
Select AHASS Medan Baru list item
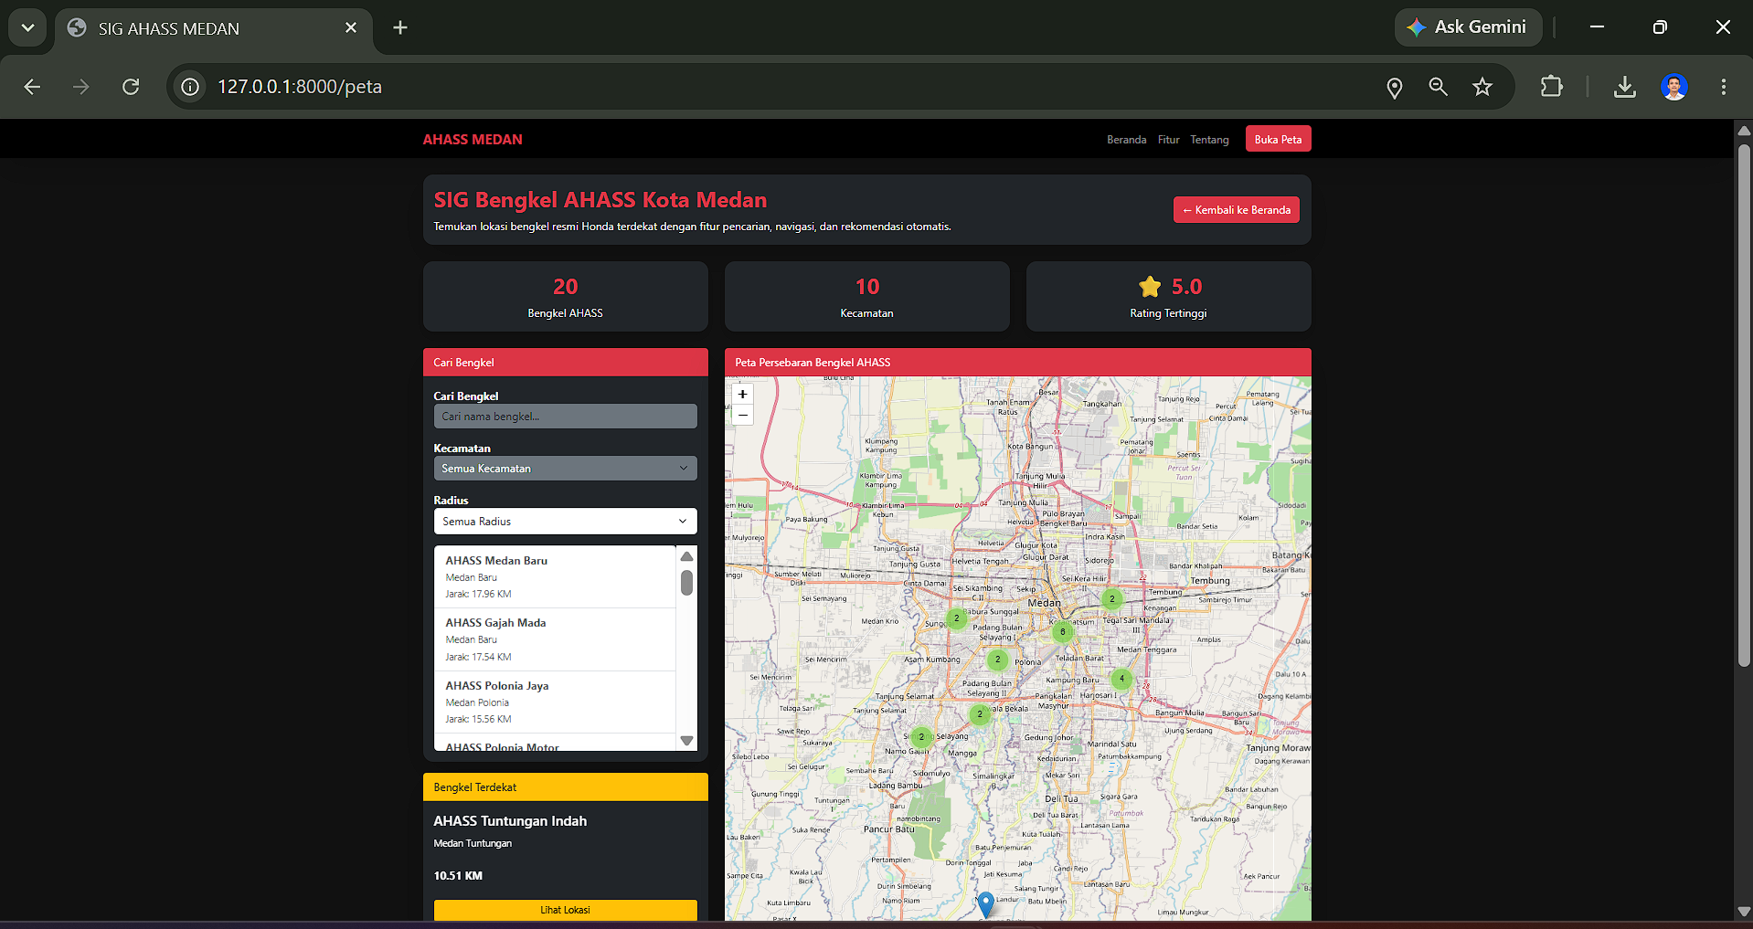[556, 576]
